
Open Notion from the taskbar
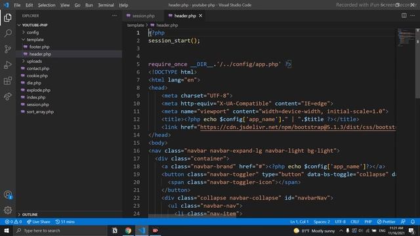(x=115, y=230)
